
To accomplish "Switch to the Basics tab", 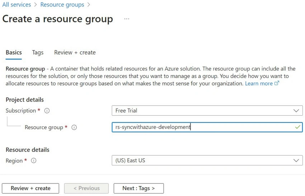I will (x=14, y=52).
